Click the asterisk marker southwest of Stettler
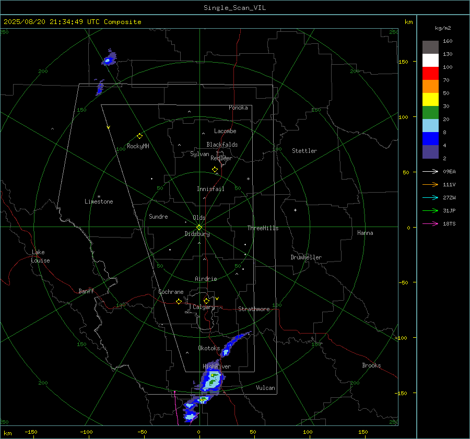Image resolution: width=470 pixels, height=439 pixels. click(x=248, y=179)
